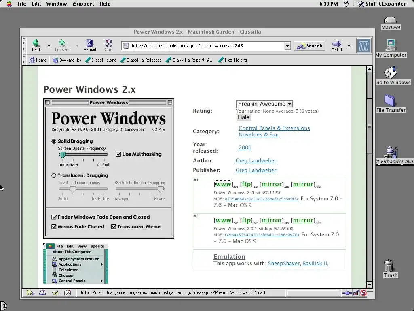Select the StuffIt Expander alias icon
This screenshot has height=311, width=414.
click(393, 155)
